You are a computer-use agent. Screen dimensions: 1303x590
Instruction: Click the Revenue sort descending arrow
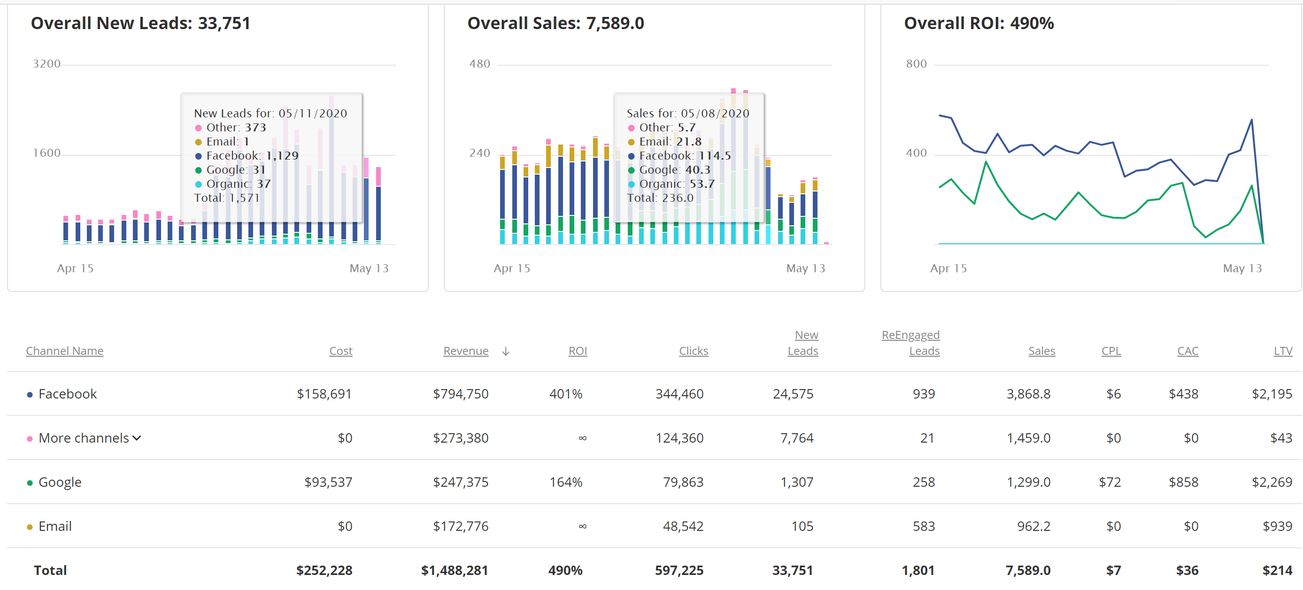click(505, 352)
